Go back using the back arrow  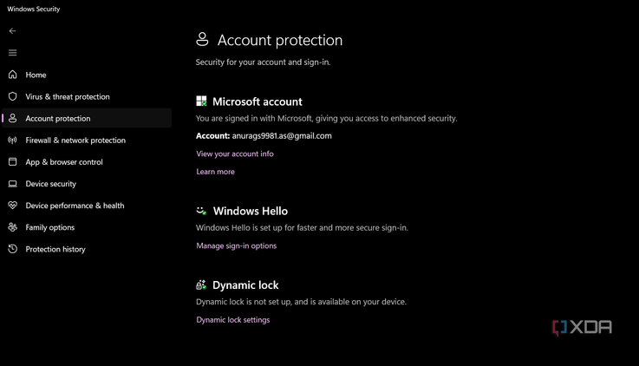pos(13,31)
